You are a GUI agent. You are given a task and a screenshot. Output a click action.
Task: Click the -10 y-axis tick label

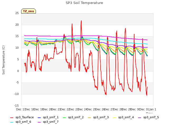pyautogui.click(x=16, y=94)
